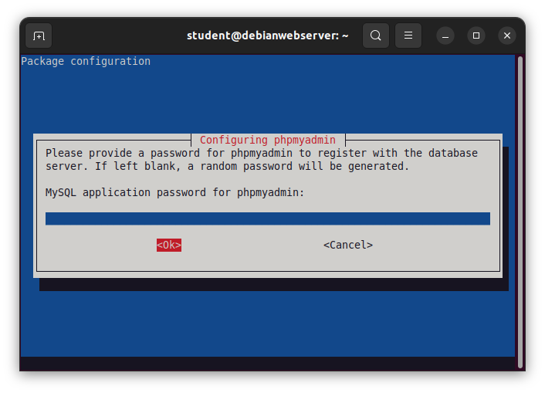Screen dimensions: 545x393
Task: Select the <Cancel> button
Action: [x=348, y=245]
